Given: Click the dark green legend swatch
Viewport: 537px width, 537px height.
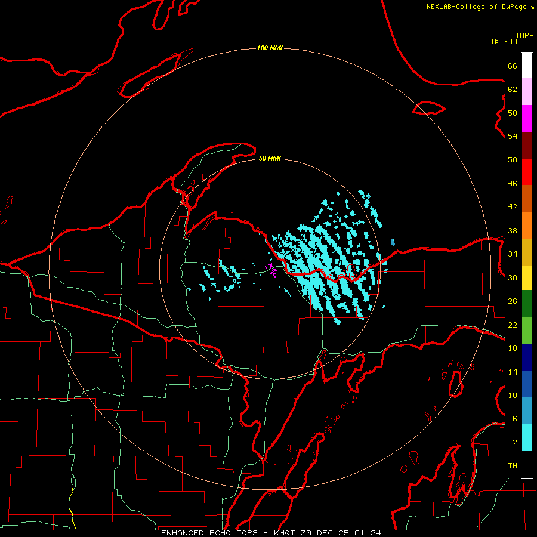Looking at the screenshot, I should tap(527, 304).
